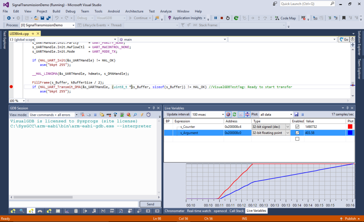The image size is (364, 222).
Task: Disable the s_Argument live variable checkbox
Action: tap(297, 133)
